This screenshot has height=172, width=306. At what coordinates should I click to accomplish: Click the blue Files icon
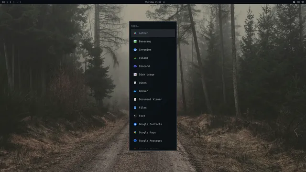tap(135, 107)
